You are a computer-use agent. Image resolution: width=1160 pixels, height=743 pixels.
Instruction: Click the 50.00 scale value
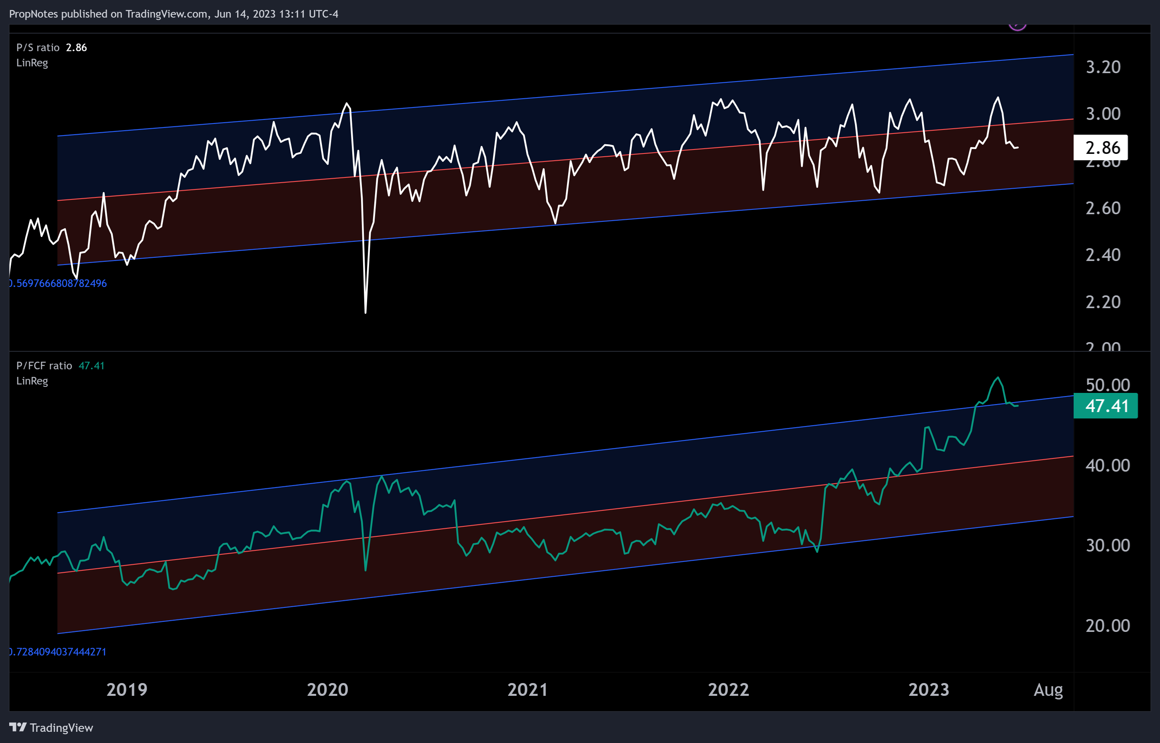1108,385
